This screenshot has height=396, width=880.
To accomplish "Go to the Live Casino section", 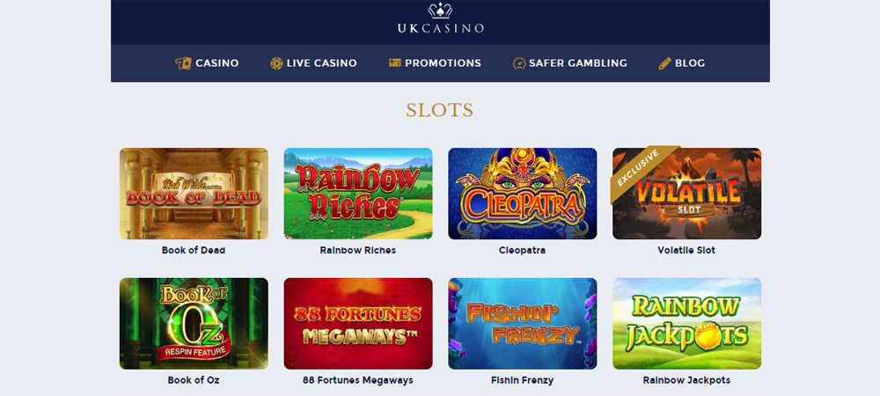I will pyautogui.click(x=321, y=63).
